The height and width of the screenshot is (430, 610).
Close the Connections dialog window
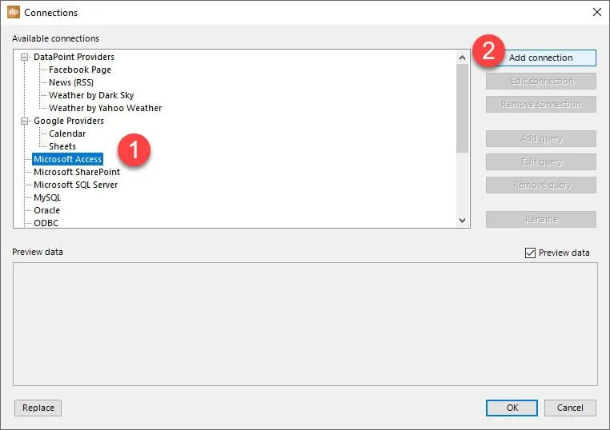[596, 12]
